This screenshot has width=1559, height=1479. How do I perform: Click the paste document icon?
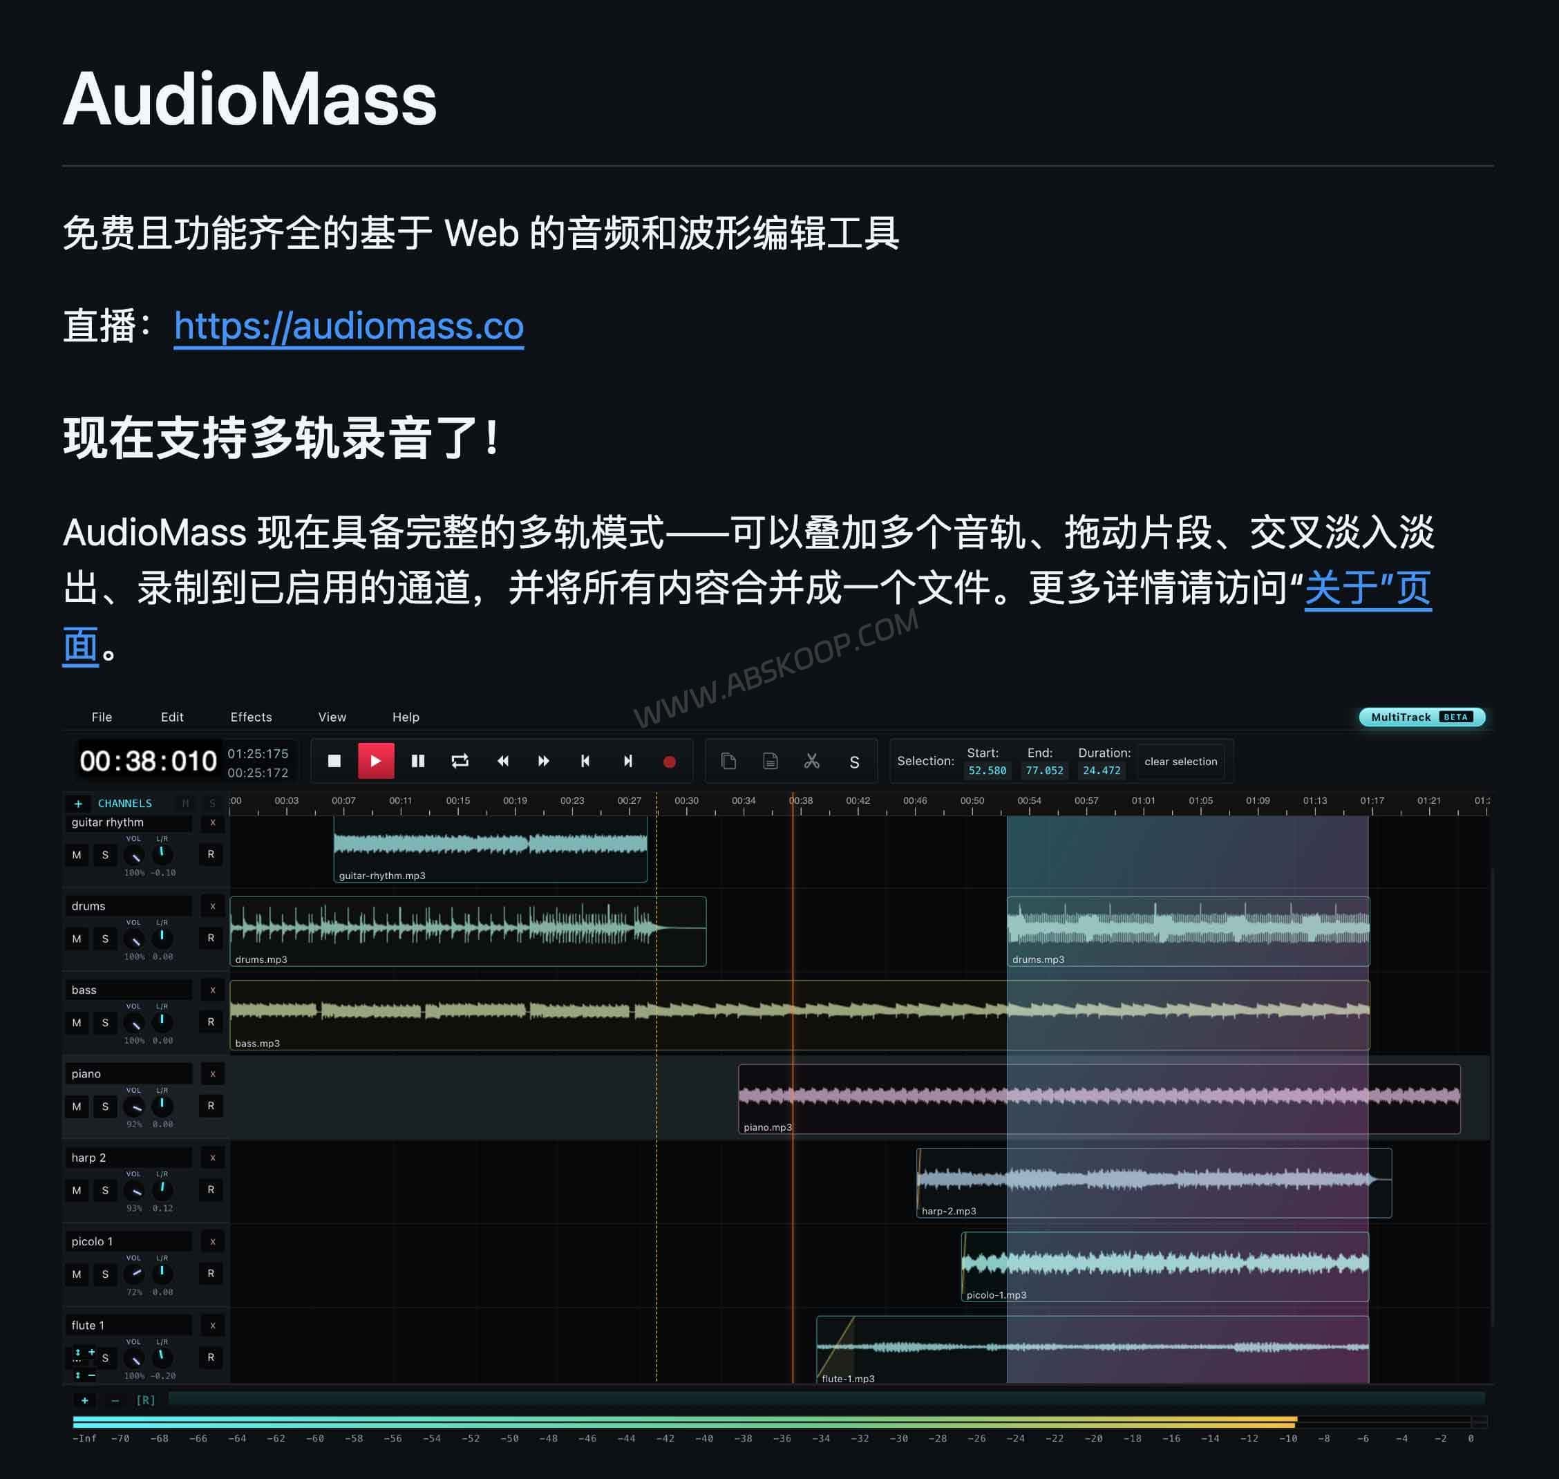click(x=770, y=761)
